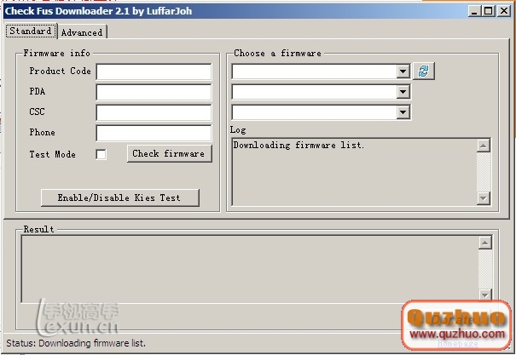
Task: Switch to the Standard tab
Action: point(31,31)
